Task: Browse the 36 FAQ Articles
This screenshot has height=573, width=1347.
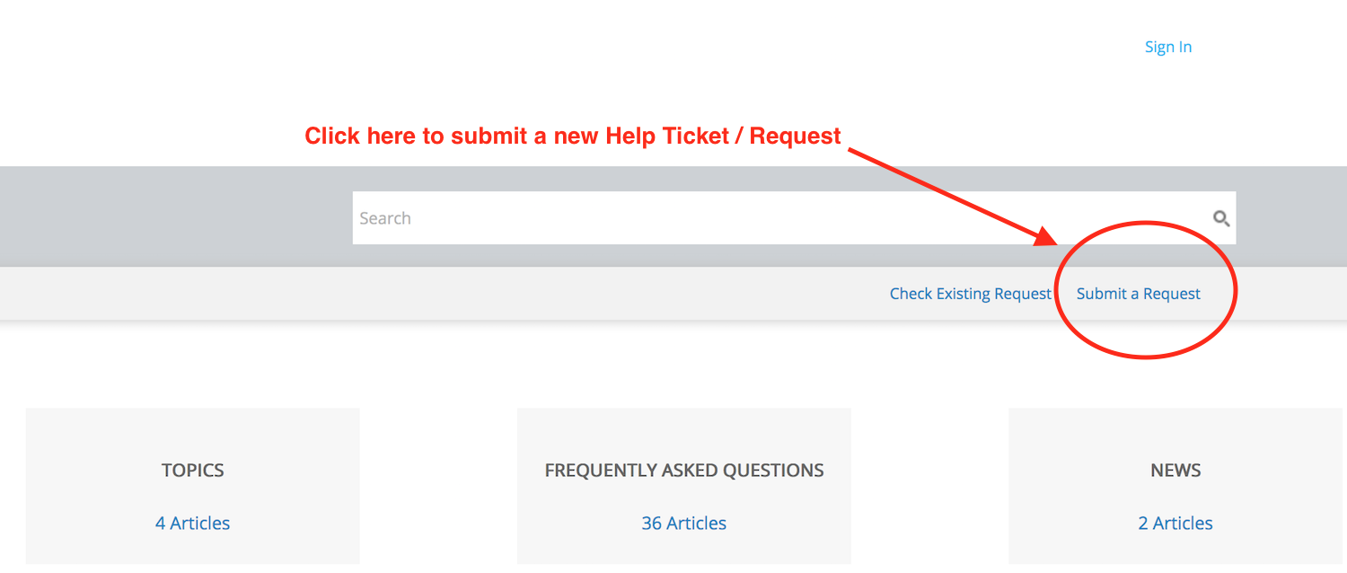Action: pyautogui.click(x=683, y=523)
